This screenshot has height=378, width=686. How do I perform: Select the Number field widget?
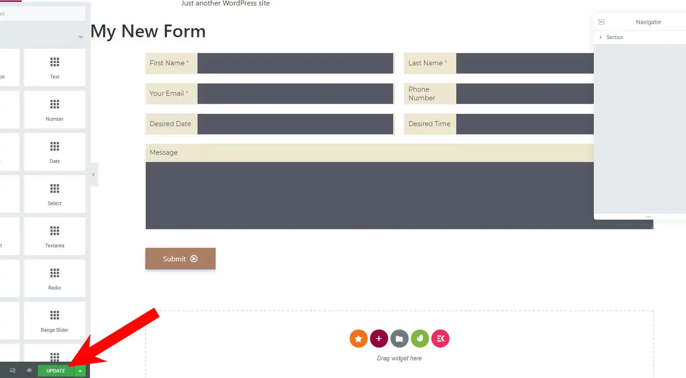(x=54, y=109)
